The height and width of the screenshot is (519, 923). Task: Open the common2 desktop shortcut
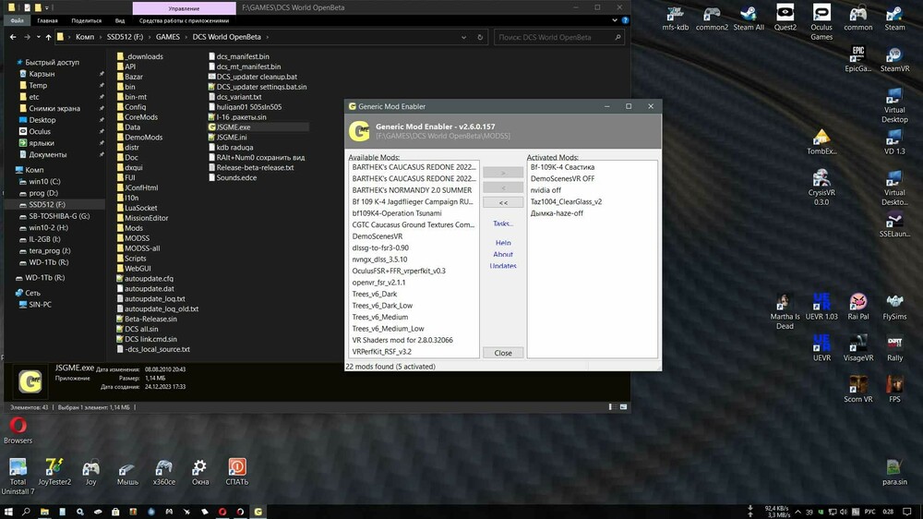tap(712, 18)
